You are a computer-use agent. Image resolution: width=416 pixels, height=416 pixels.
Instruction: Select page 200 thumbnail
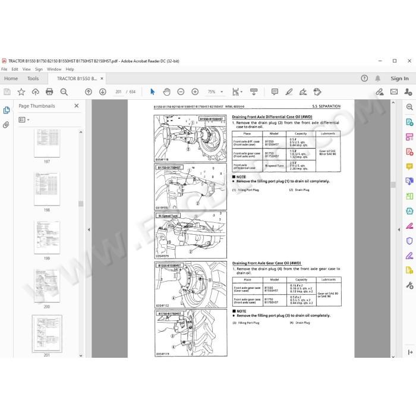[47, 285]
